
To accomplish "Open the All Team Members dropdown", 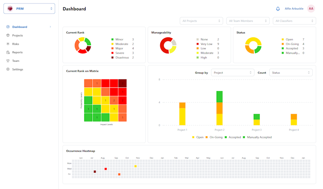I will click(x=248, y=21).
